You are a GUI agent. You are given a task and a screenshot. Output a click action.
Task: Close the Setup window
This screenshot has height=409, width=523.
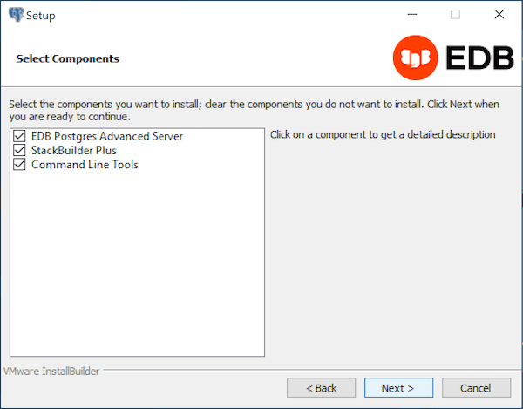click(x=499, y=15)
